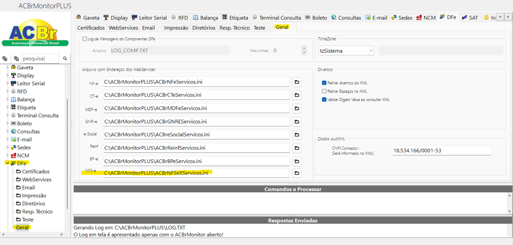The height and width of the screenshot is (245, 513).
Task: Click the sidebar horizontal scrollbar right arrow
Action: tap(62, 234)
